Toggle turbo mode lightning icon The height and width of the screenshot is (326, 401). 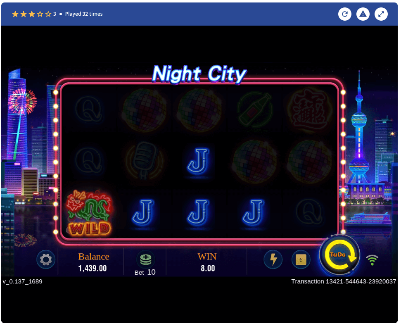[273, 259]
